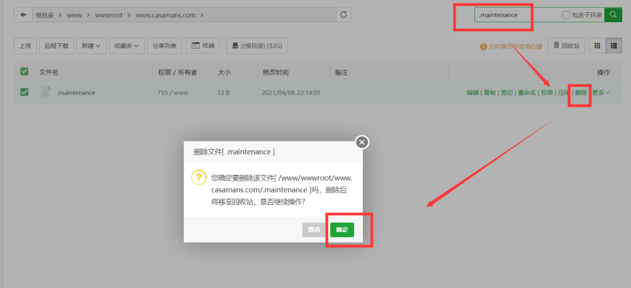
Task: Click the 33 B size cell
Action: tap(223, 92)
